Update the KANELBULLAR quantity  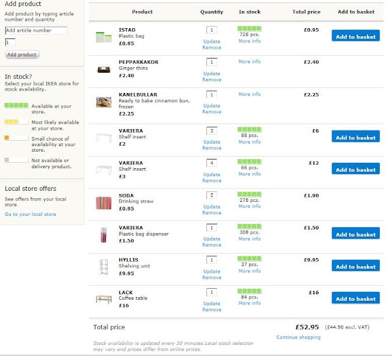(212, 106)
